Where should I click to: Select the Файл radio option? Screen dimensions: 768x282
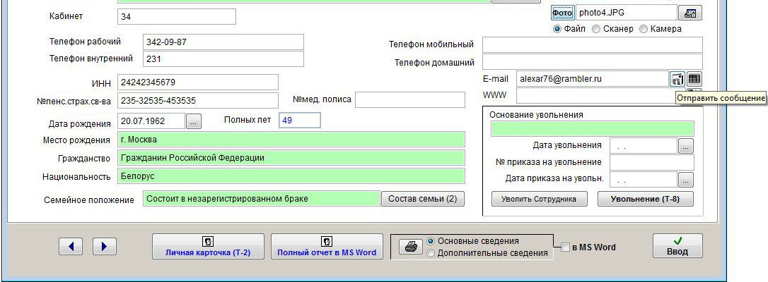pyautogui.click(x=557, y=29)
